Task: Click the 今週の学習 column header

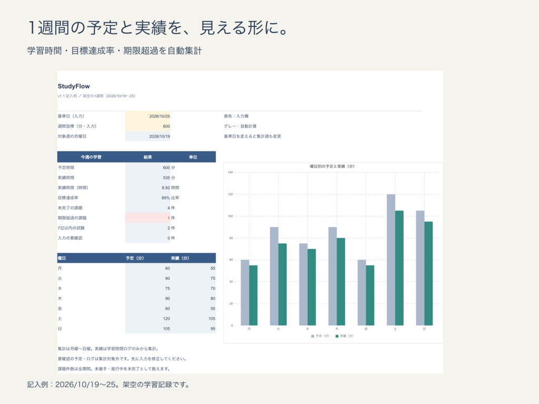Action: click(x=91, y=157)
